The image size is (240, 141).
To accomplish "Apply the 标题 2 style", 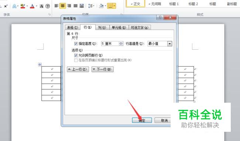I will [x=193, y=4].
